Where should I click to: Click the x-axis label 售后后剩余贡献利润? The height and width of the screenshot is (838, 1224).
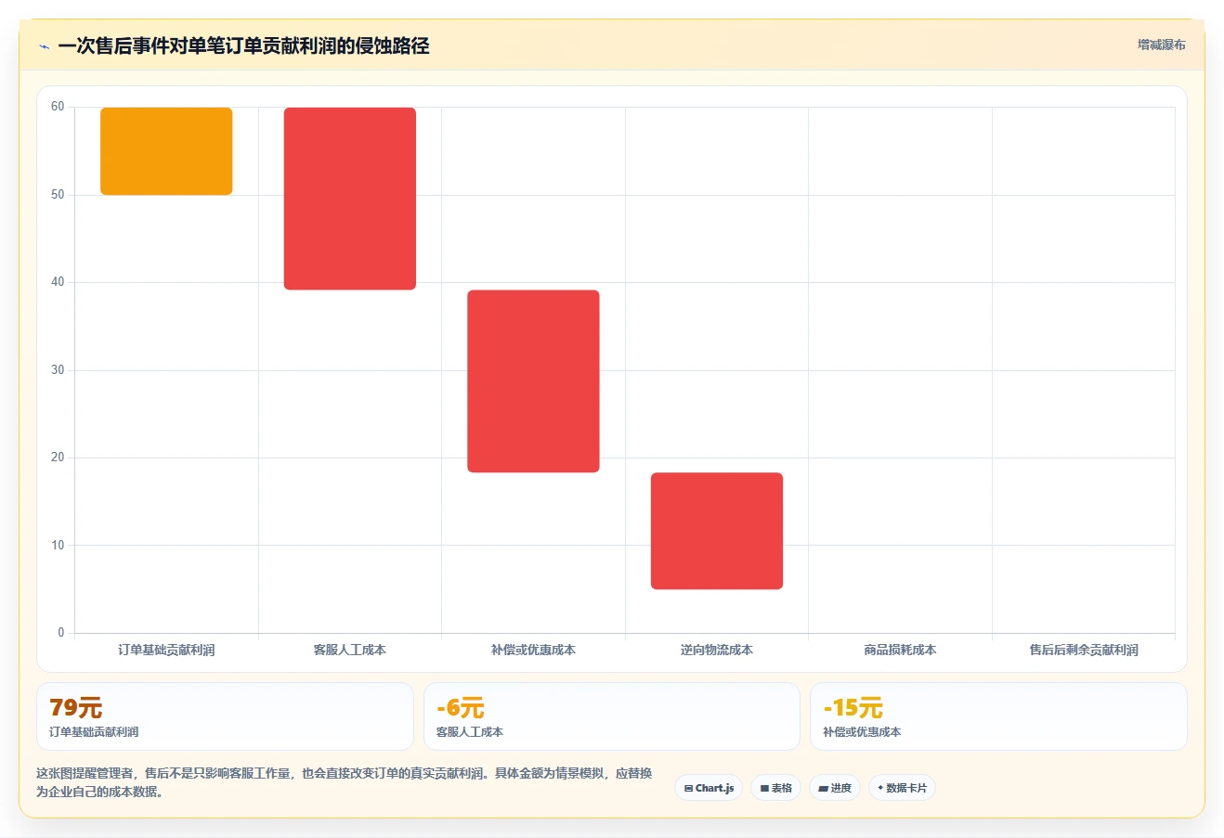point(1084,650)
